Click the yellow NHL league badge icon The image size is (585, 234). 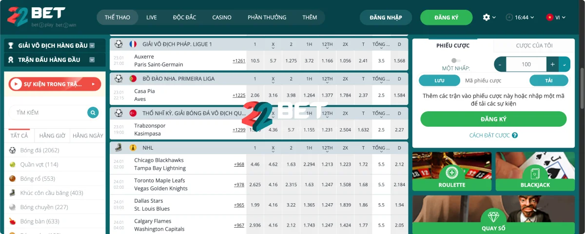pos(133,147)
